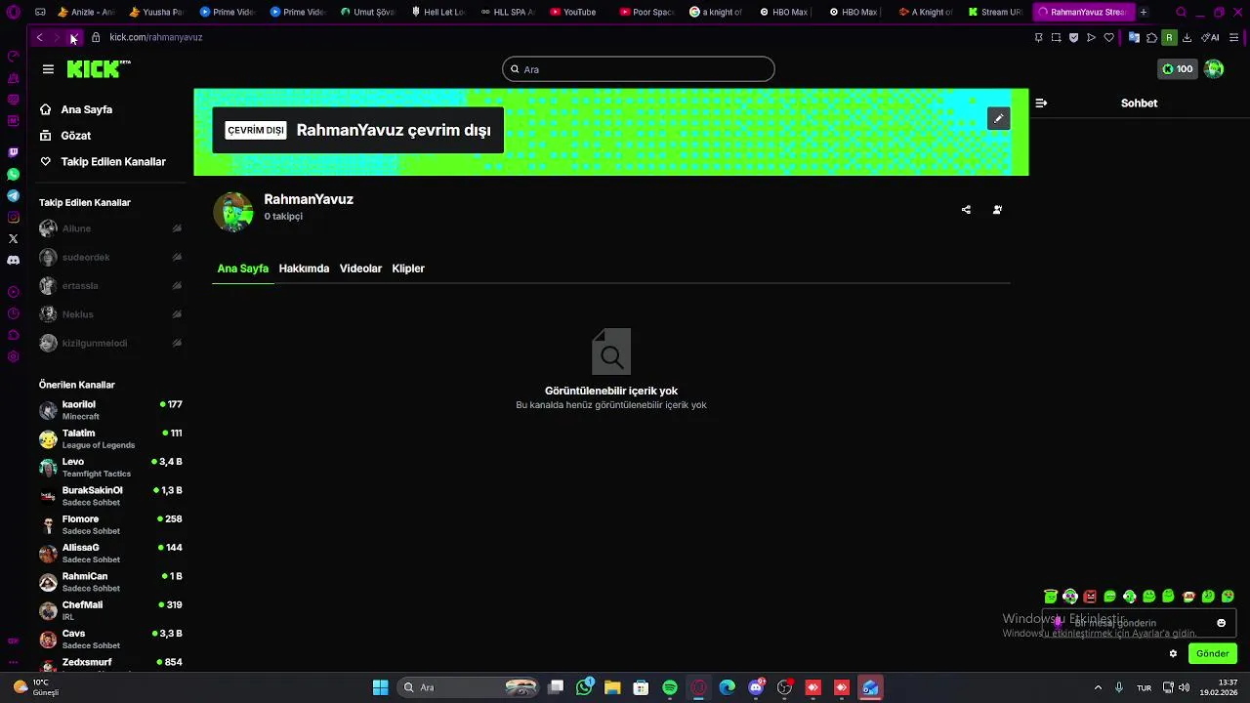Click the RahmanYavuz channel avatar
Screen dimensions: 1250x703
(233, 211)
